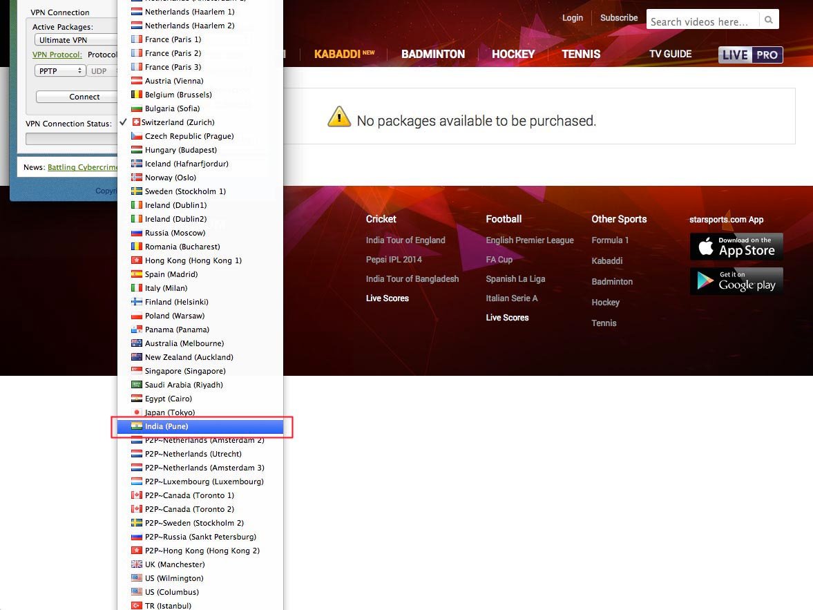Open the Spanish La Liga footer link
The image size is (813, 610).
click(515, 279)
